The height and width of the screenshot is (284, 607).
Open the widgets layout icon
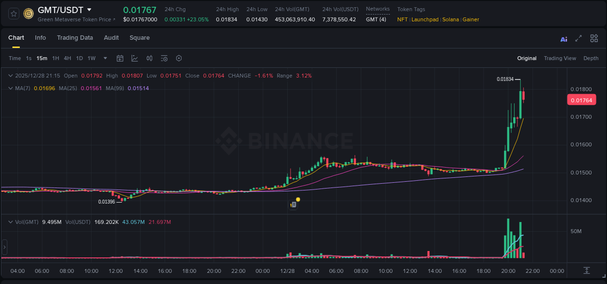(593, 38)
